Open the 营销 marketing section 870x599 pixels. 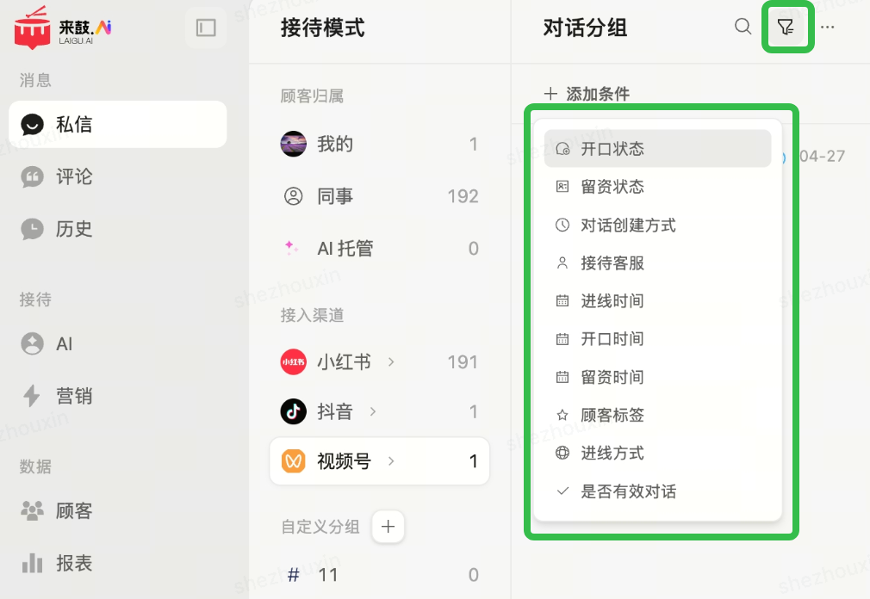click(74, 396)
